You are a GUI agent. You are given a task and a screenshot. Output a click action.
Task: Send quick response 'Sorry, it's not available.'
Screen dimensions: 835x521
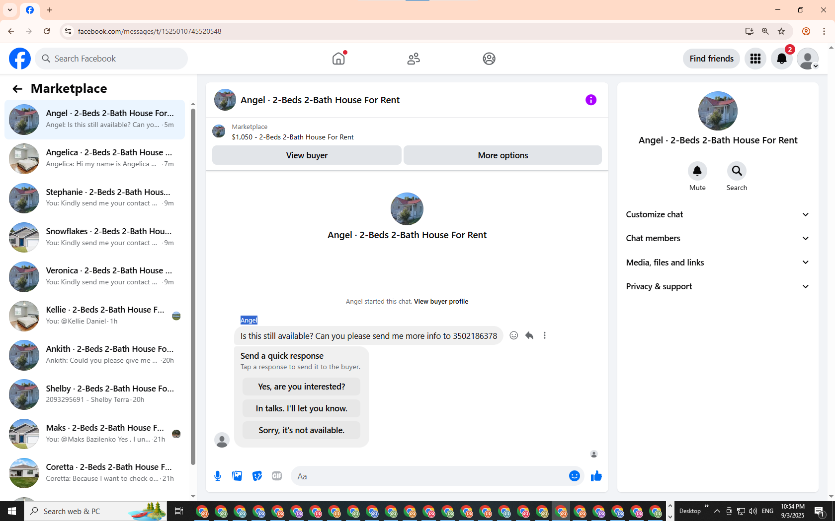point(301,430)
